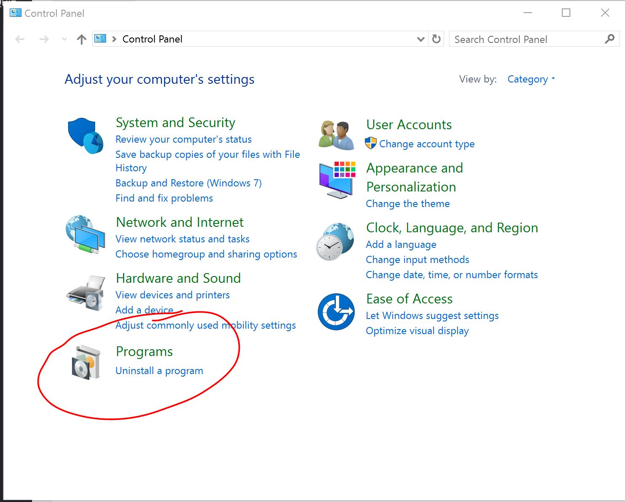Click the search magnifier icon
The image size is (625, 502).
[x=609, y=39]
